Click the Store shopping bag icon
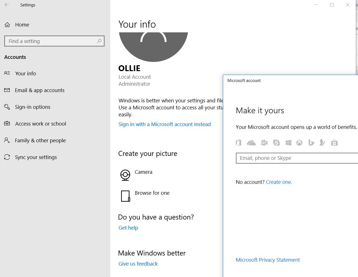 coord(334,143)
